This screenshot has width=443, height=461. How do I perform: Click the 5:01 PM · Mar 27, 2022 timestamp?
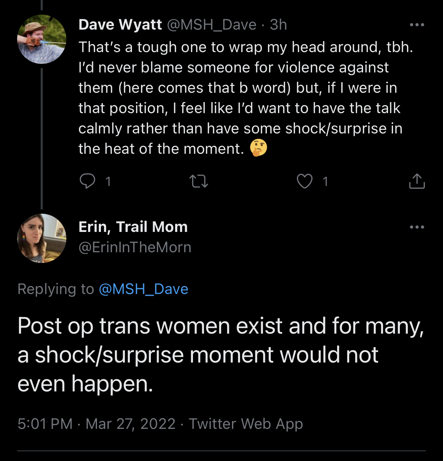pyautogui.click(x=96, y=424)
